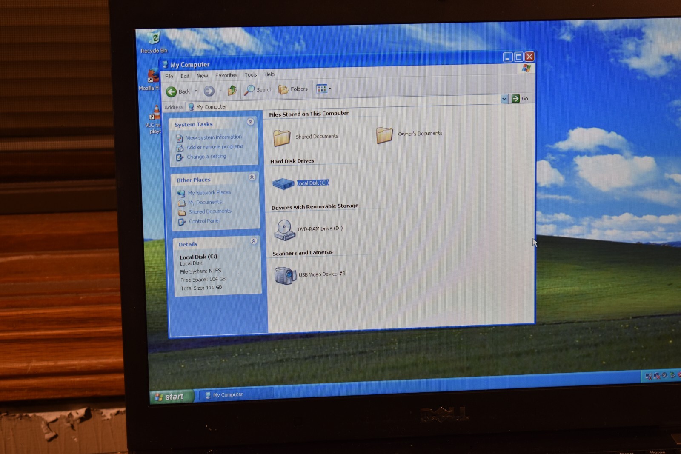This screenshot has width=681, height=454.
Task: Open the VLC media player desktop shortcut
Action: point(154,119)
